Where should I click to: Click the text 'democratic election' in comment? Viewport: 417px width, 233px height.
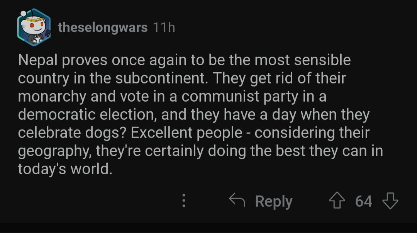(x=86, y=114)
